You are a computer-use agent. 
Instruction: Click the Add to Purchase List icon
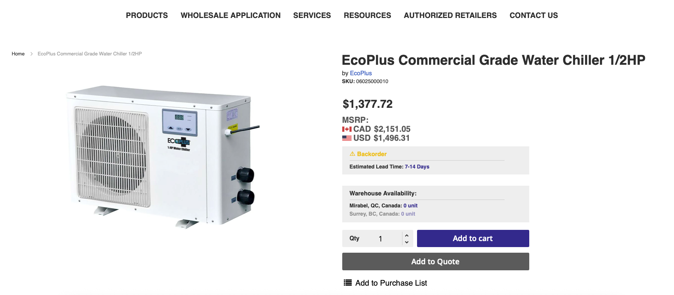pos(348,283)
